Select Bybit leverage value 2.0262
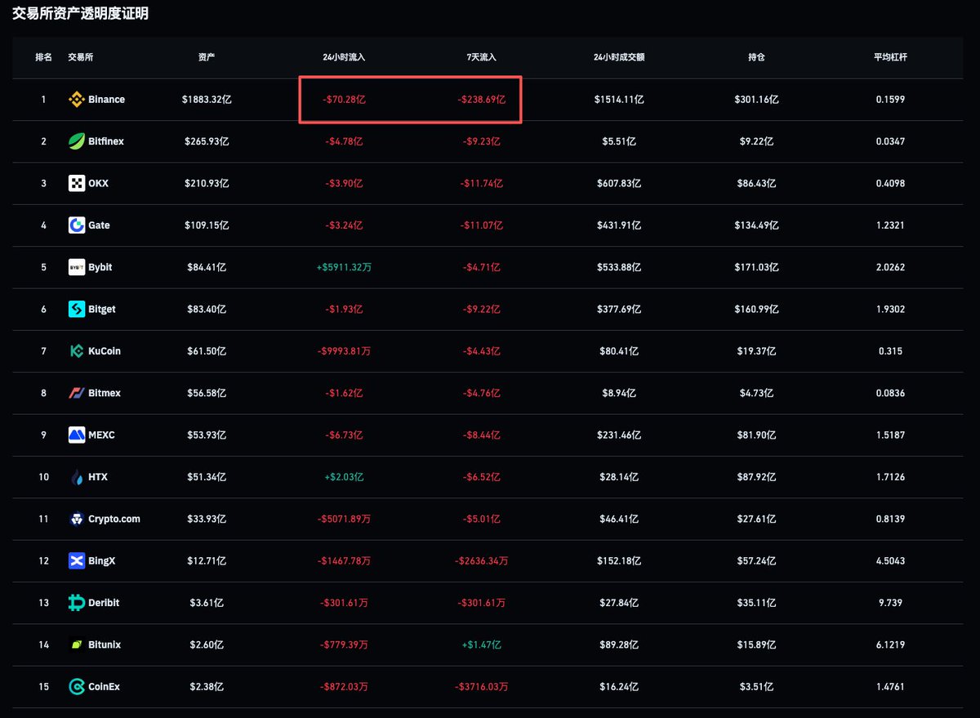 (889, 267)
